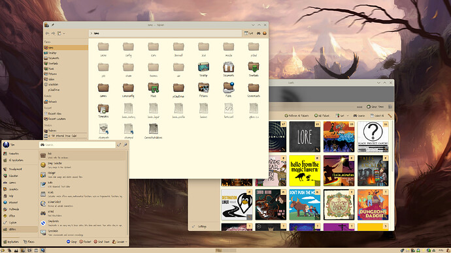
Task: Expand Session dropdown in launcher footer
Action: coord(120,242)
